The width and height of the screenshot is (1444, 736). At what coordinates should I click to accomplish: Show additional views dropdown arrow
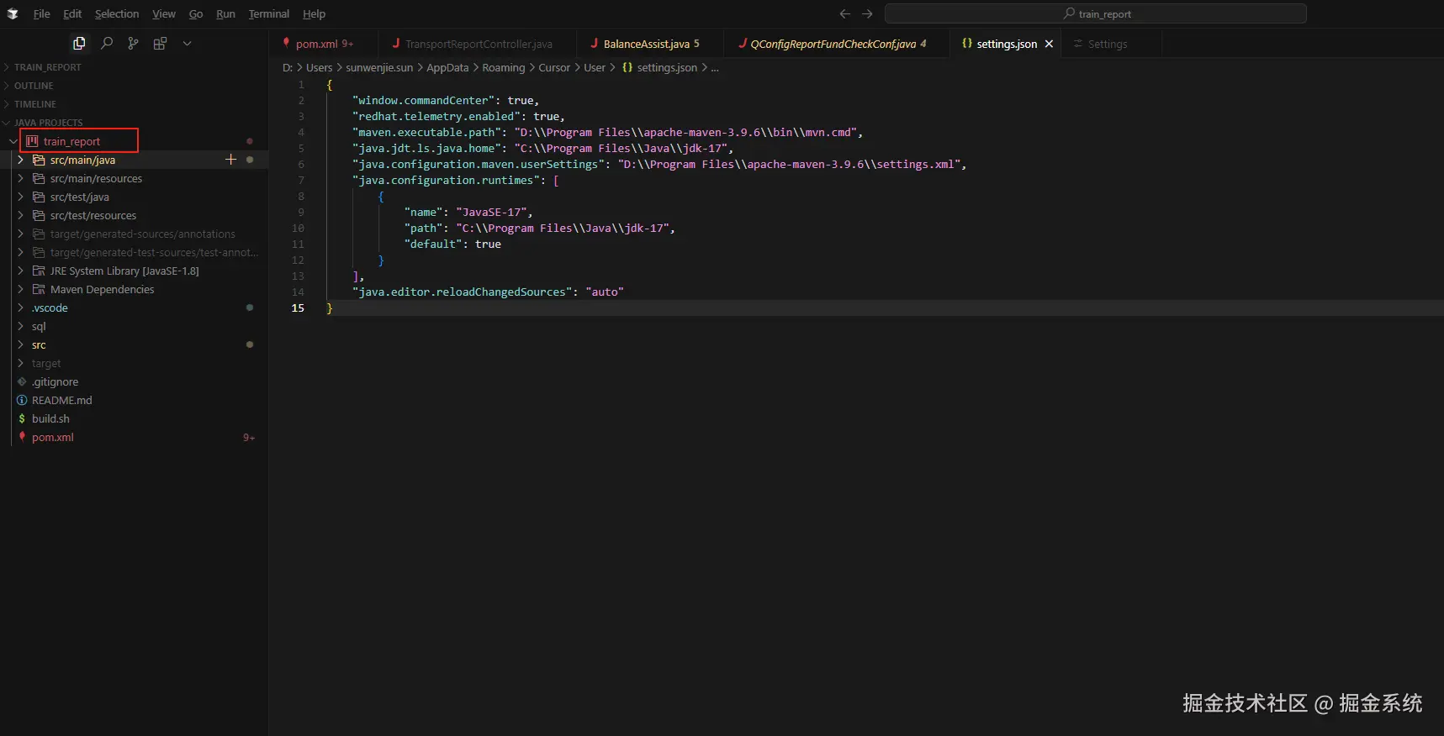[187, 43]
